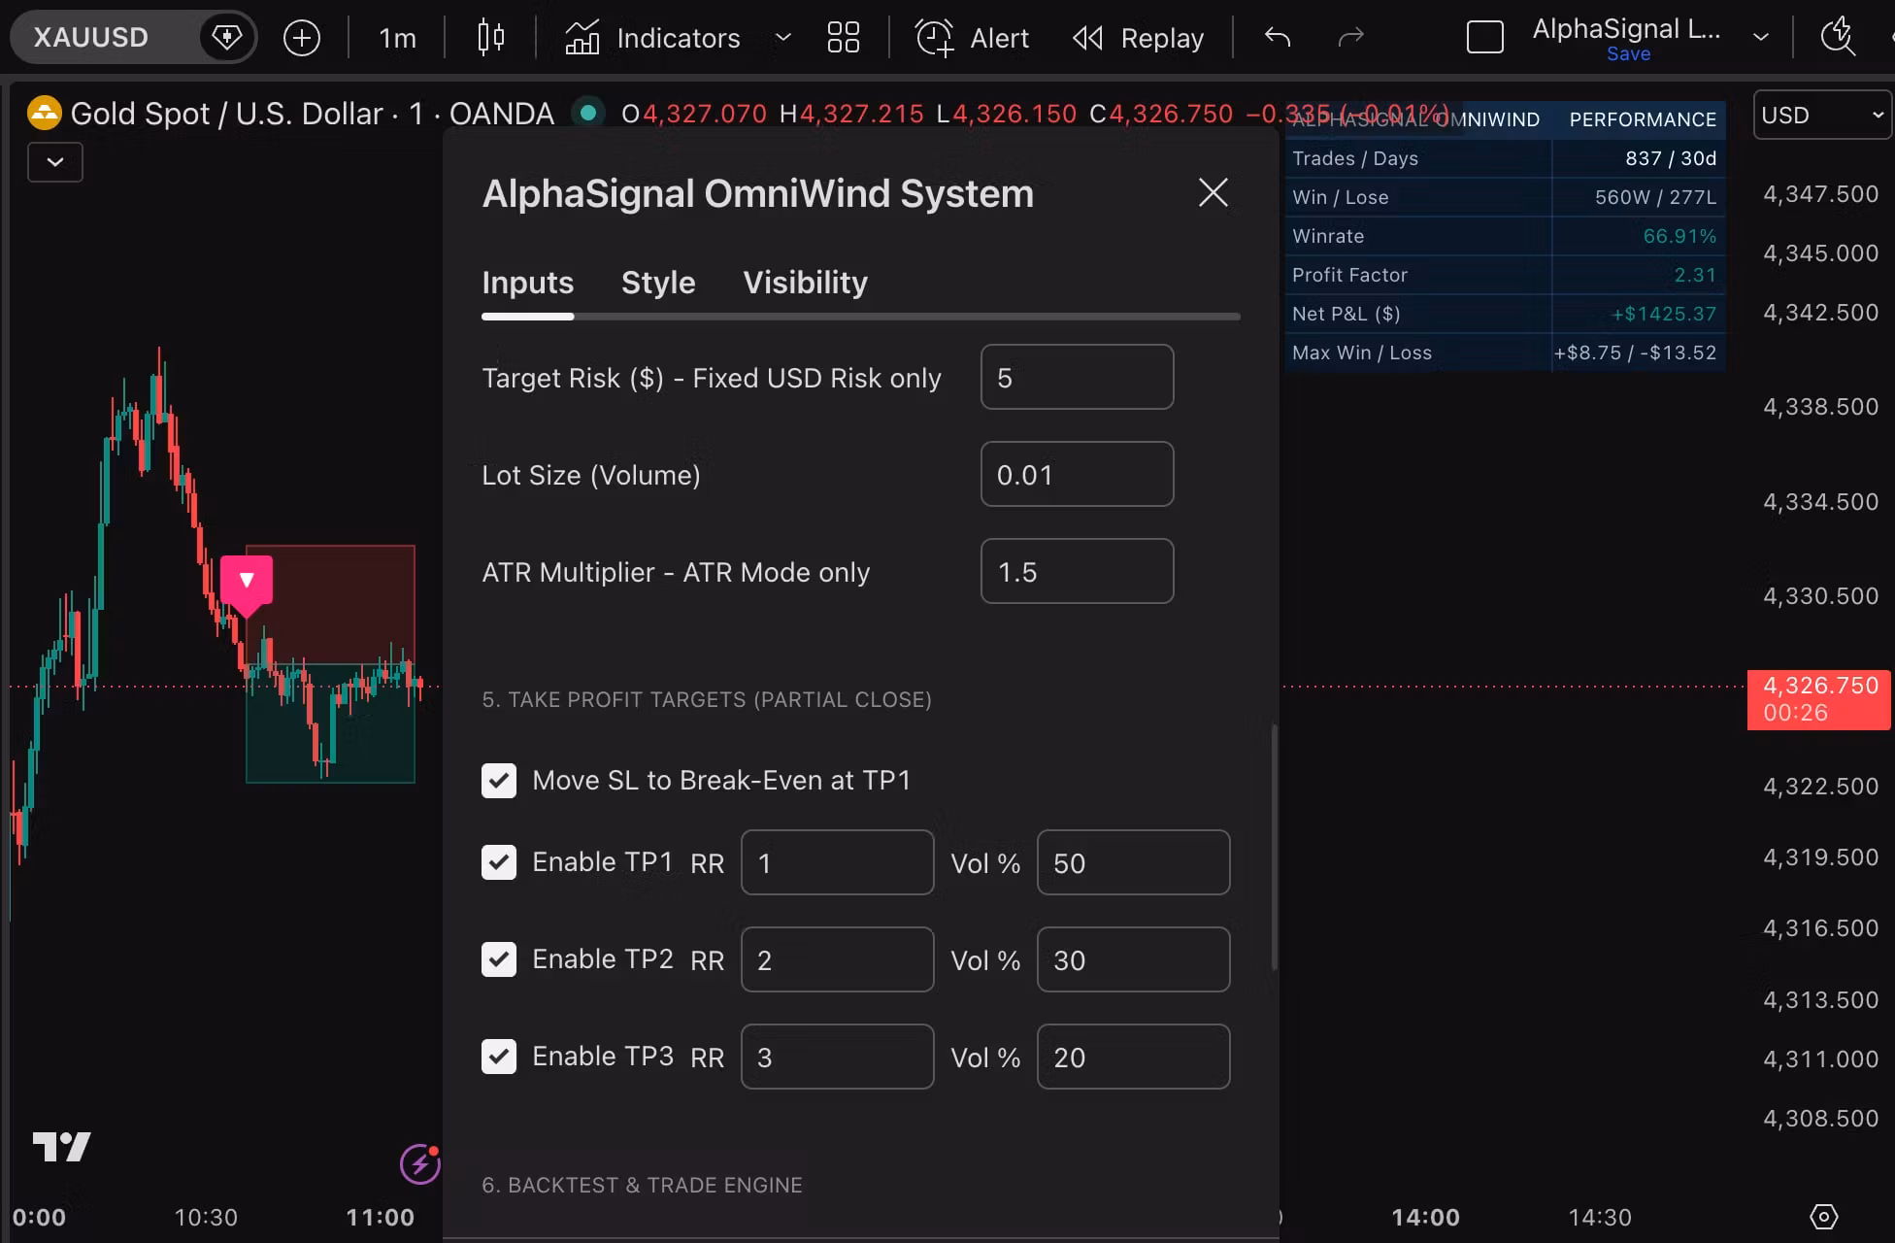This screenshot has width=1895, height=1243.
Task: Close the OmniWind System settings dialog
Action: pos(1213,193)
